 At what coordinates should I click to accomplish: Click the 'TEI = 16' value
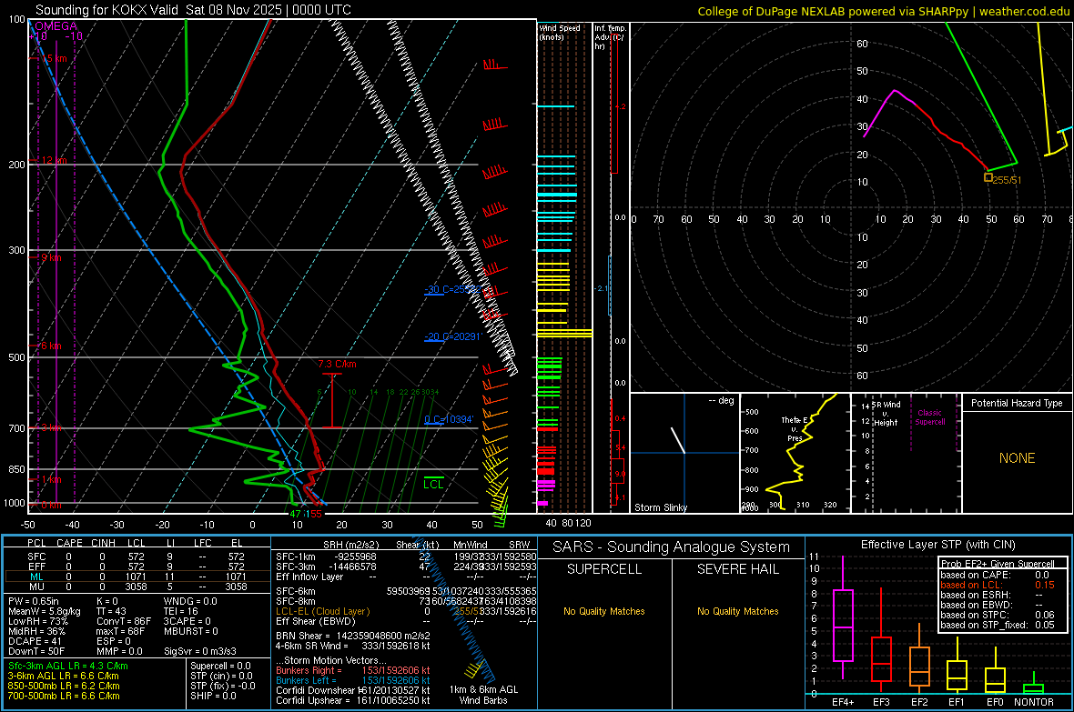pyautogui.click(x=181, y=611)
